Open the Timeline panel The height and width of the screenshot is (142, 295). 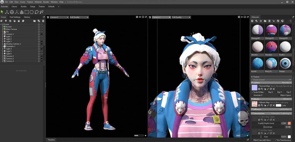click(x=51, y=140)
